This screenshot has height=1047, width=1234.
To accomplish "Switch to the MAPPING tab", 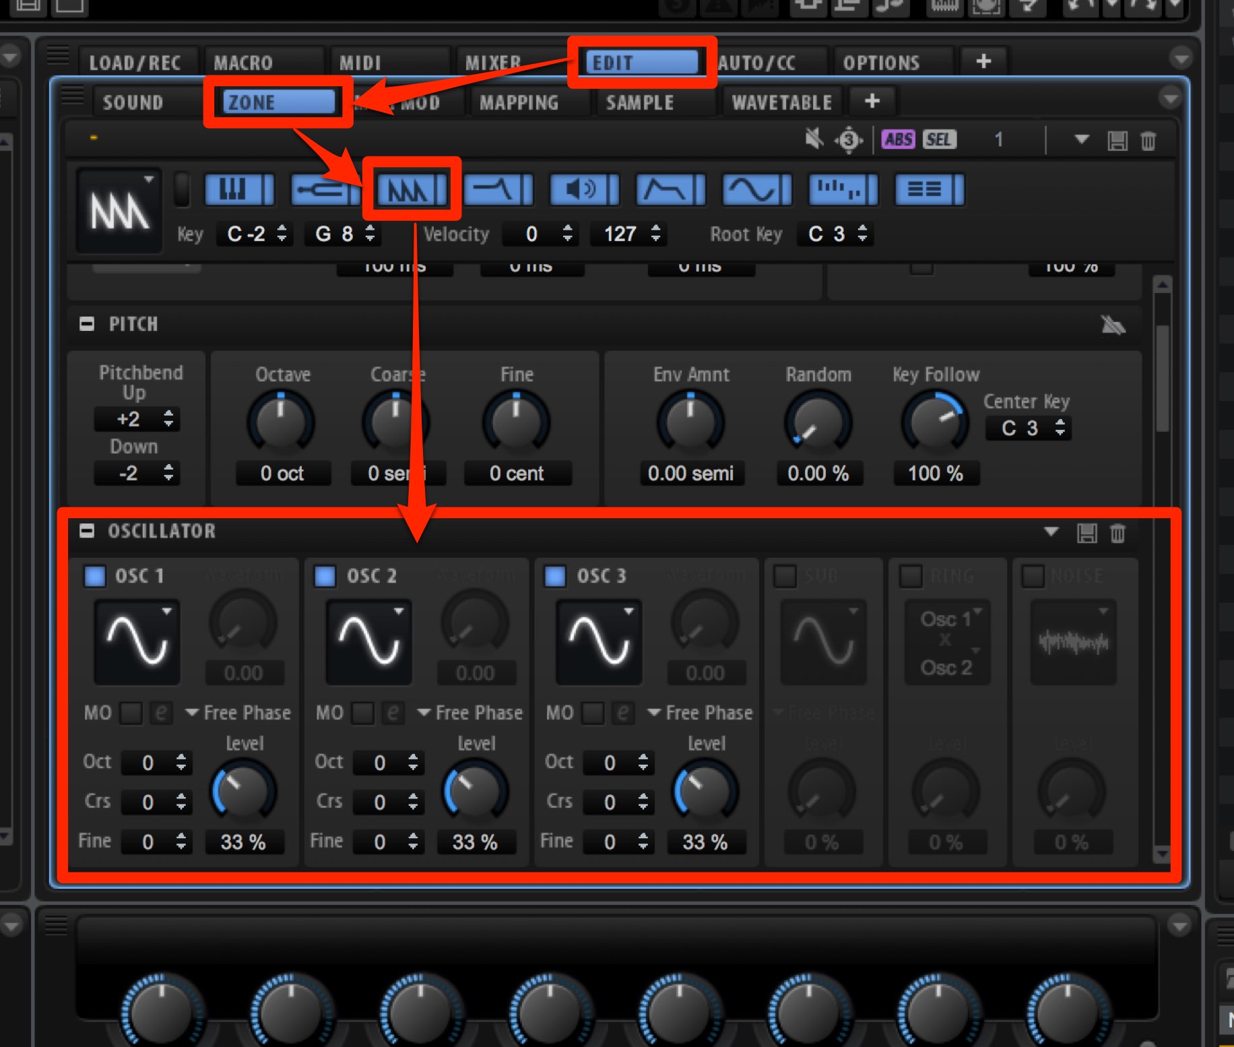I will (519, 102).
